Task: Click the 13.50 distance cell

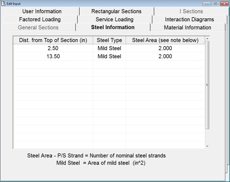Action: pyautogui.click(x=53, y=57)
